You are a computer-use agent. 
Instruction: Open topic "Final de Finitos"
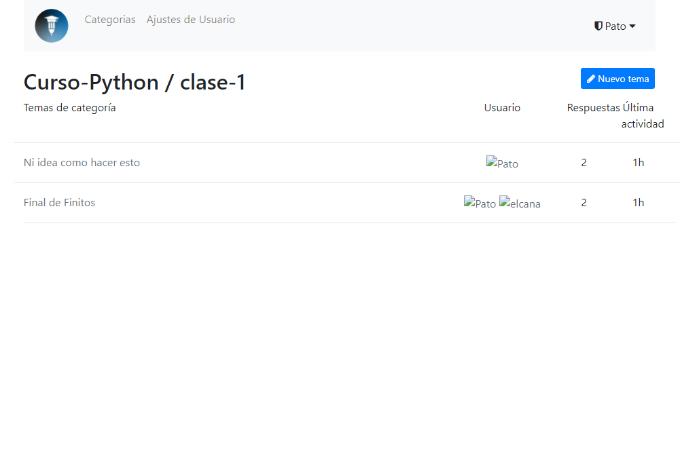point(59,202)
